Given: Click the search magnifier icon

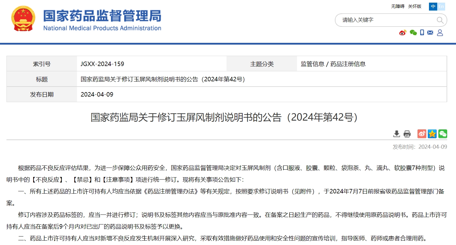Looking at the screenshot, I should point(440,20).
